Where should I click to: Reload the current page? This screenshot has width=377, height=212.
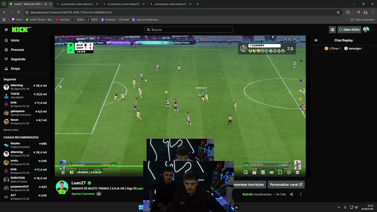coord(18,12)
